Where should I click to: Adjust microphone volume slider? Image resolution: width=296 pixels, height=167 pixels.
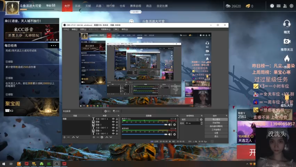click(144, 125)
